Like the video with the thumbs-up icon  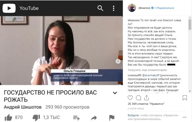[8, 118]
